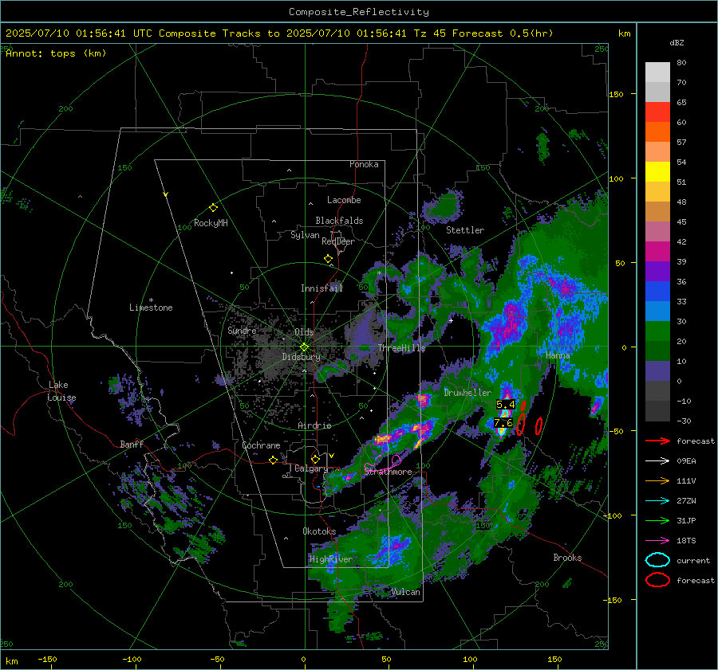Select the green 31JP track arrow
The image size is (718, 670).
pos(657,520)
